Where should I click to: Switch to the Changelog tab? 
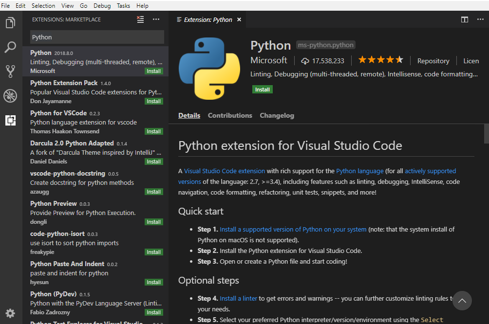[x=277, y=115]
